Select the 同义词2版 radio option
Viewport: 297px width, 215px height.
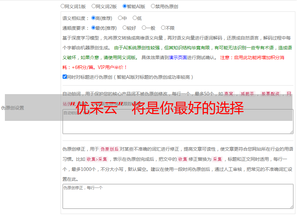pos(94,6)
